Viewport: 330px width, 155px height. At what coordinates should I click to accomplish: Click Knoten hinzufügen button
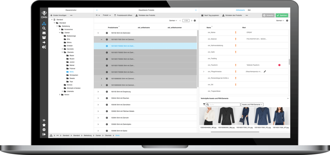(x=58, y=15)
